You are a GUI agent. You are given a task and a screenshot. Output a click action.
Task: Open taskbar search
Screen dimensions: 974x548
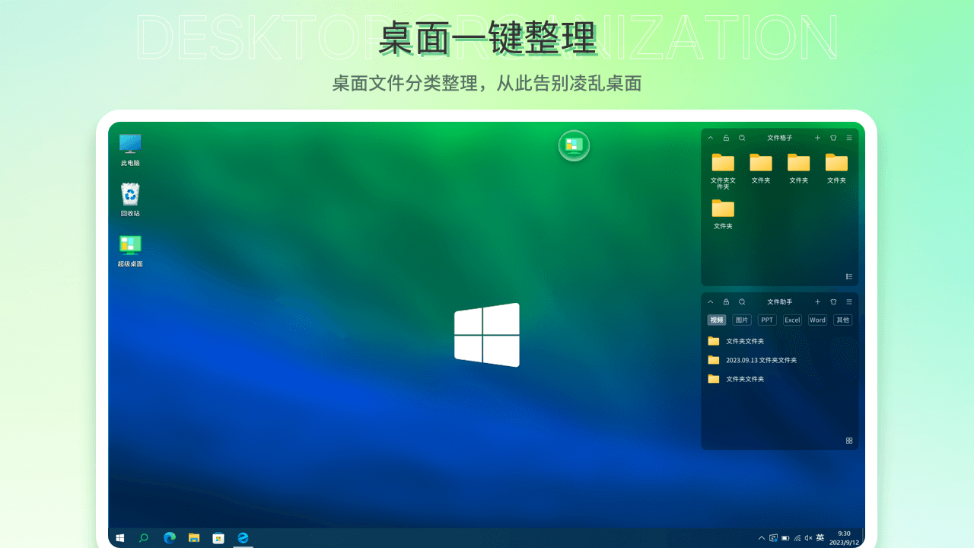pyautogui.click(x=143, y=538)
